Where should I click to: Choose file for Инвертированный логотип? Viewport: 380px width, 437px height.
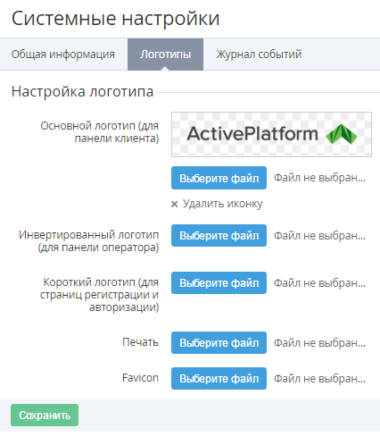click(x=219, y=235)
